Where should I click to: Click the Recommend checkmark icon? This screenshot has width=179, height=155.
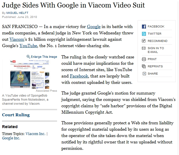click(144, 41)
